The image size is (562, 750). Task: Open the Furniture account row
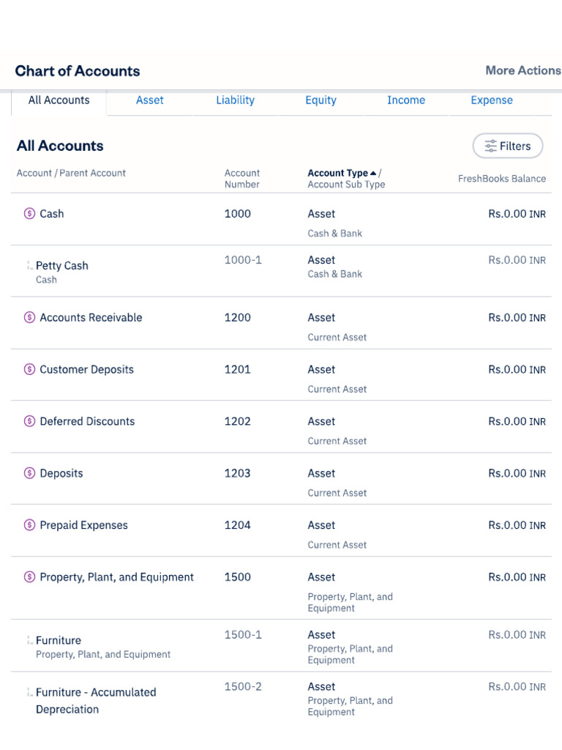(59, 640)
